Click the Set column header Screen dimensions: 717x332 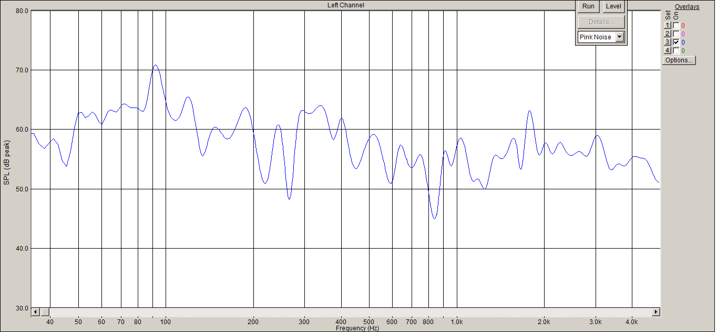pyautogui.click(x=668, y=15)
